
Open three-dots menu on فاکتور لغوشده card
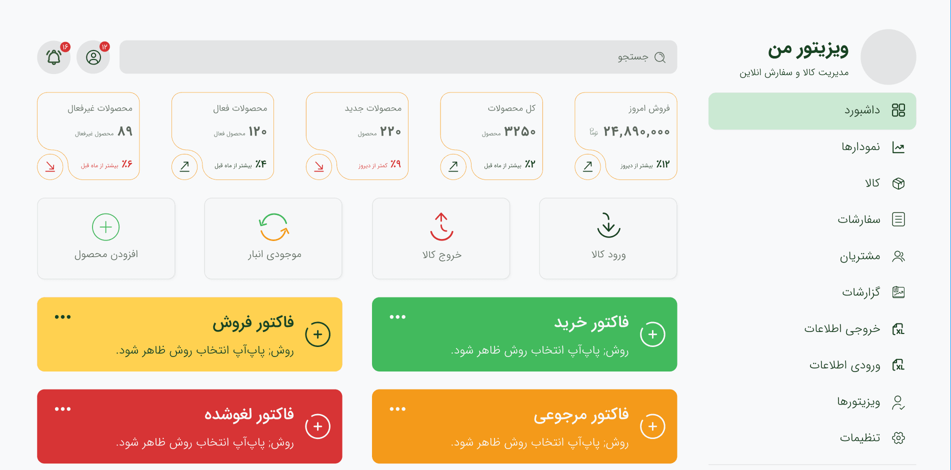[x=62, y=409]
